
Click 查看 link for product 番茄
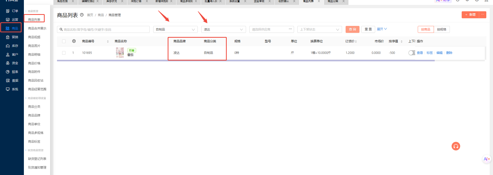420,53
